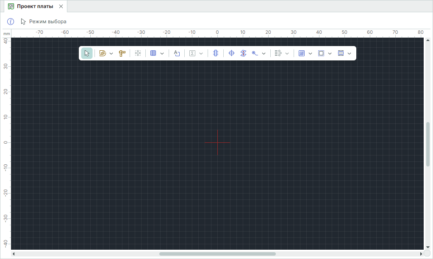Place a component with the chip icon

[216, 53]
